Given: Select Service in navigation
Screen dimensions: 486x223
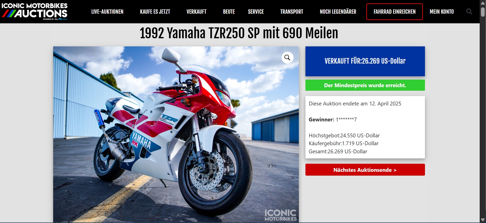Looking at the screenshot, I should 256,12.
